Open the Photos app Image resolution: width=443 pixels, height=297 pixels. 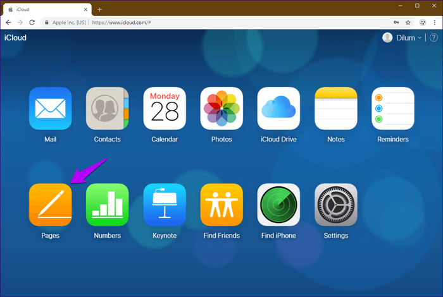click(x=221, y=108)
